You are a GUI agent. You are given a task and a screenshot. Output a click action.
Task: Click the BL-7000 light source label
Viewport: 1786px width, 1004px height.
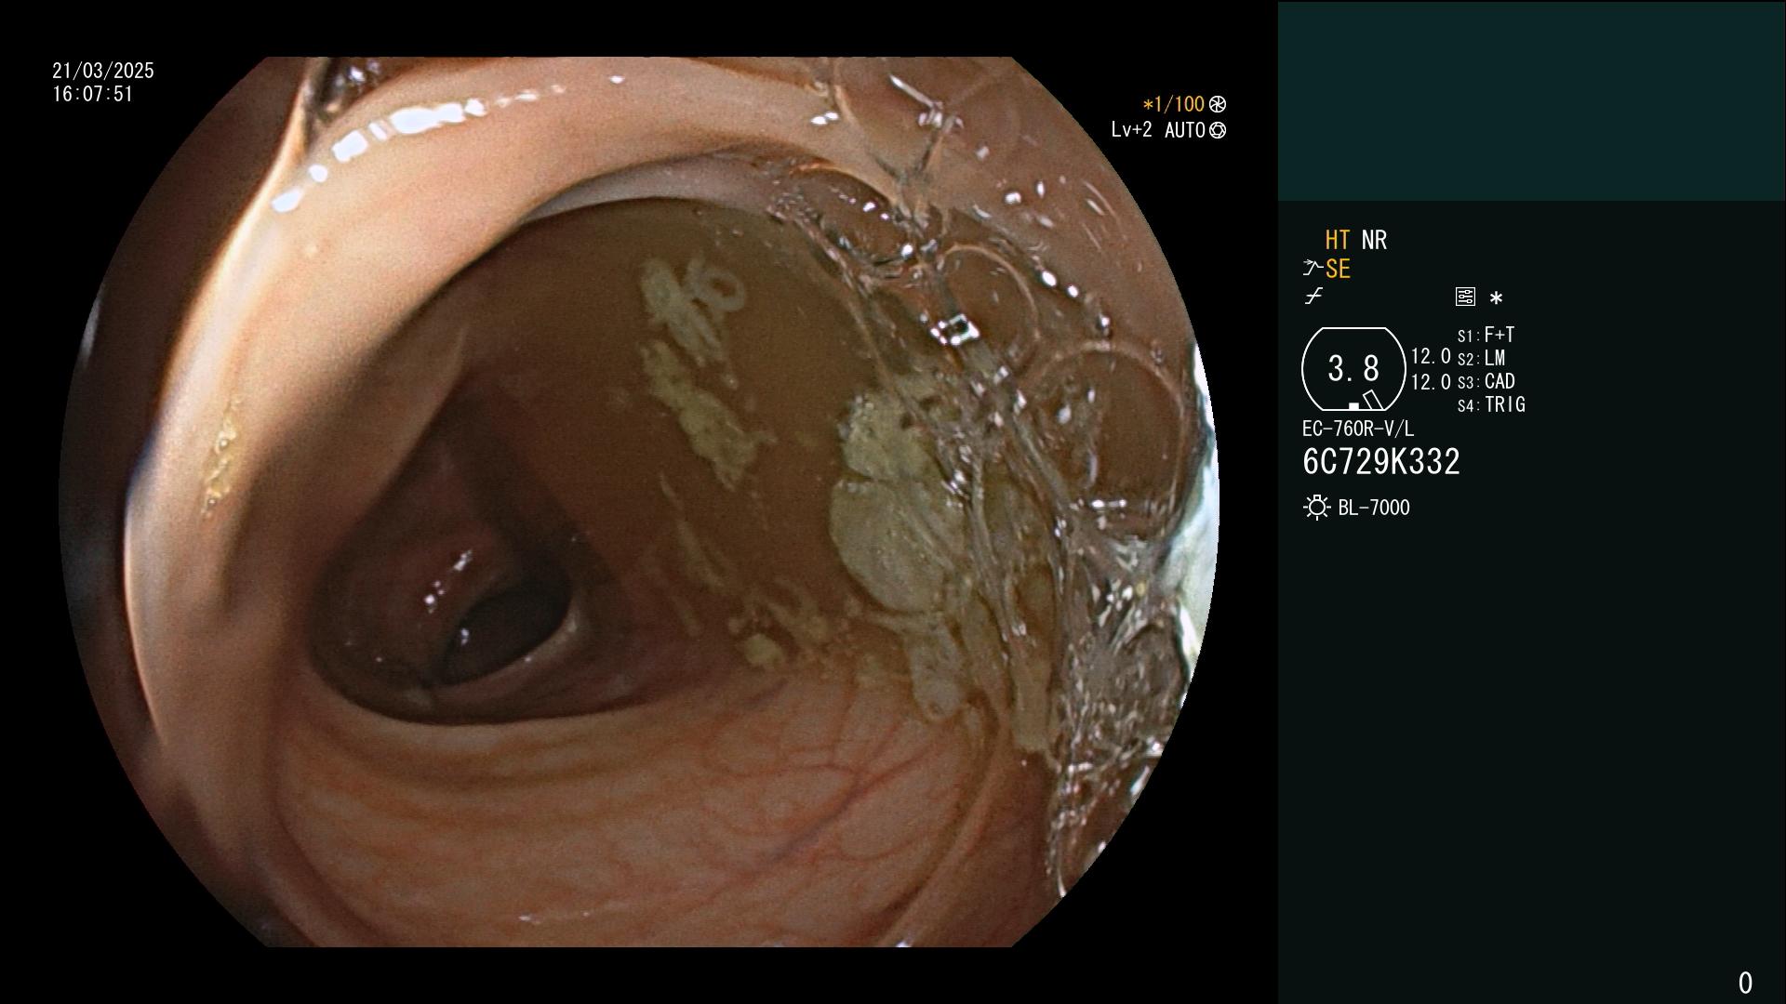pyautogui.click(x=1374, y=508)
